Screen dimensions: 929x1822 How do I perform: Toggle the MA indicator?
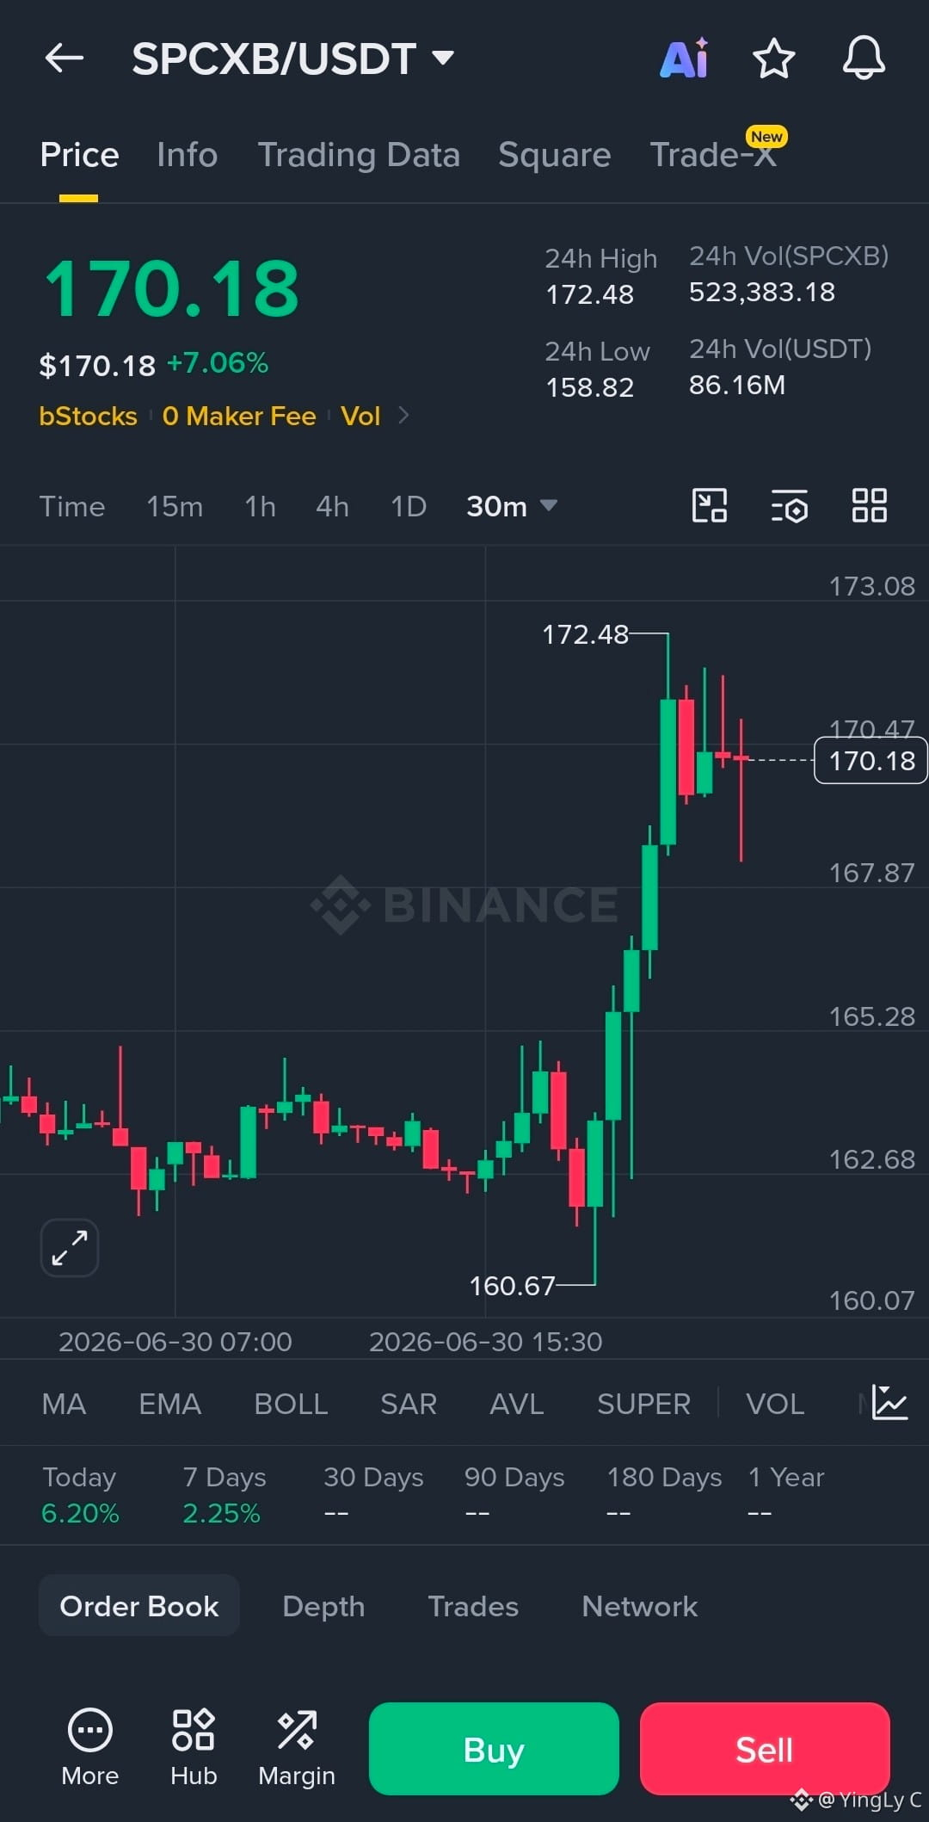click(64, 1404)
